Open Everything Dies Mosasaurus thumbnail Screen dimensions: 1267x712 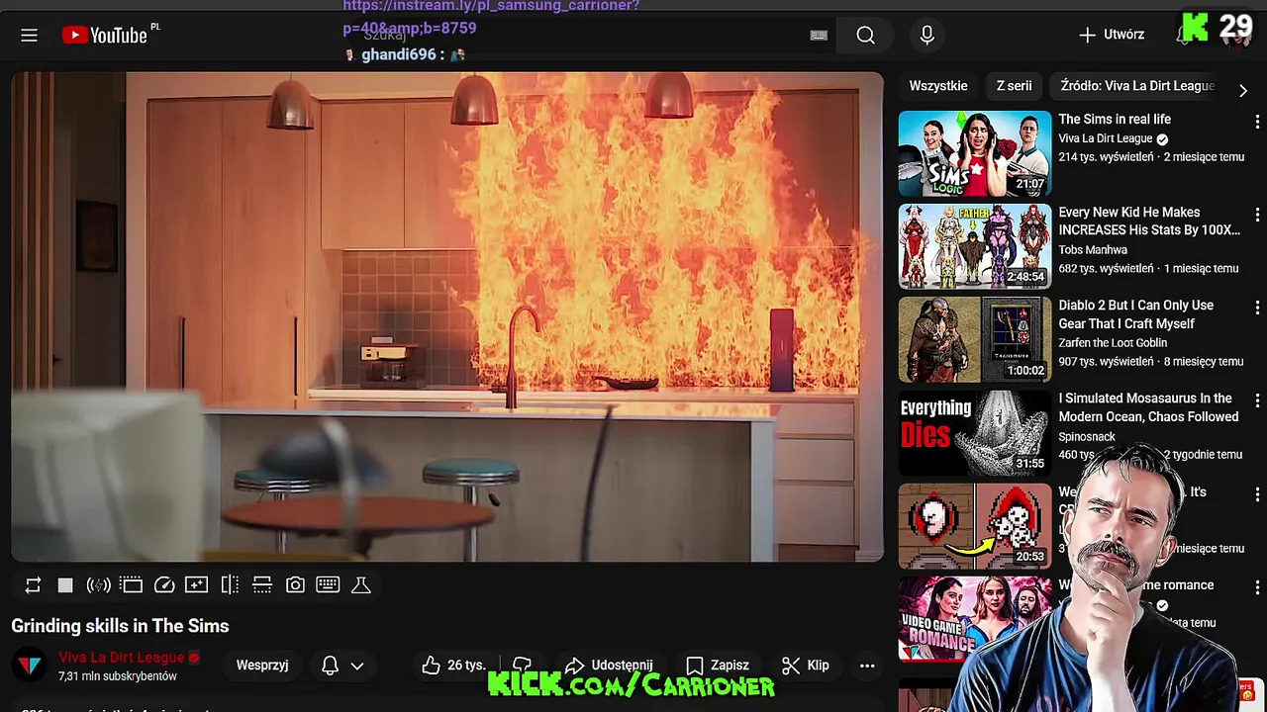pos(975,433)
